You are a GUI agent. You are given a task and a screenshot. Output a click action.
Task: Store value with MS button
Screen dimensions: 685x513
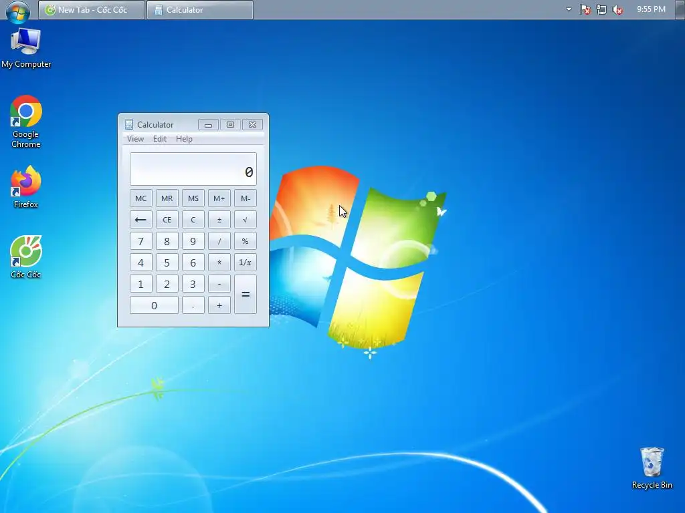[193, 198]
